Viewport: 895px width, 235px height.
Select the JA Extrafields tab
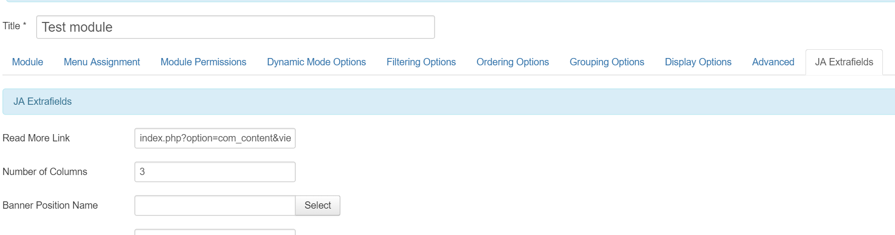(x=844, y=62)
